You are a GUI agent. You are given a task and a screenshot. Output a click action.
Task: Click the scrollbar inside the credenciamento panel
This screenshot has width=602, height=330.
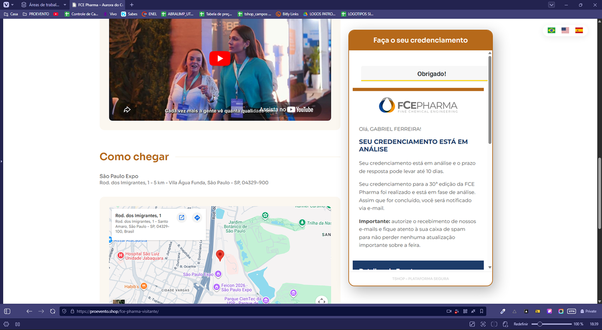pyautogui.click(x=490, y=99)
